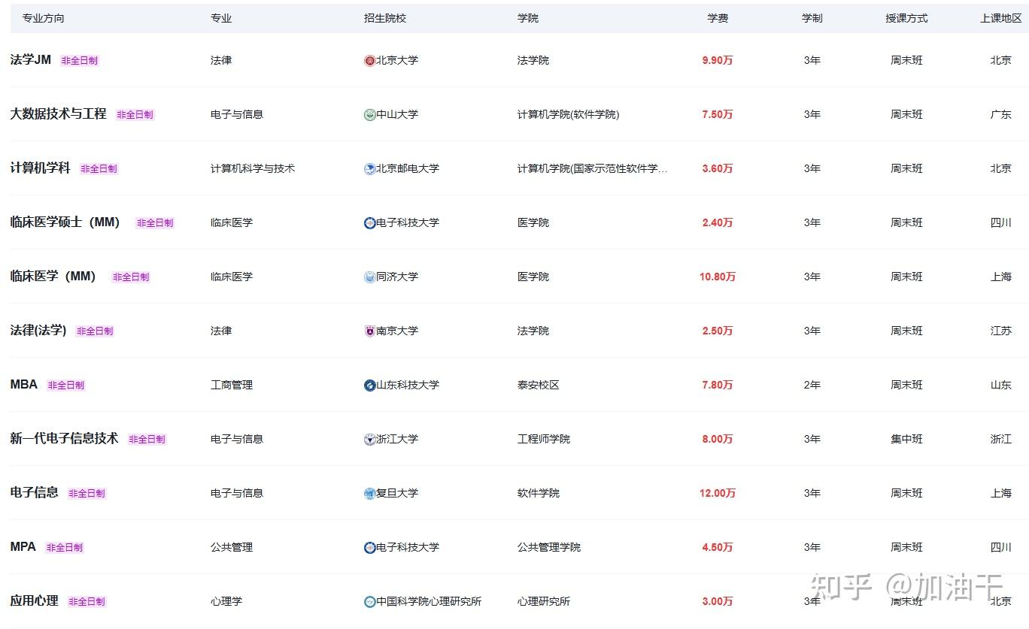Click 非全日制 tag beside 大数据技术与工程

135,115
